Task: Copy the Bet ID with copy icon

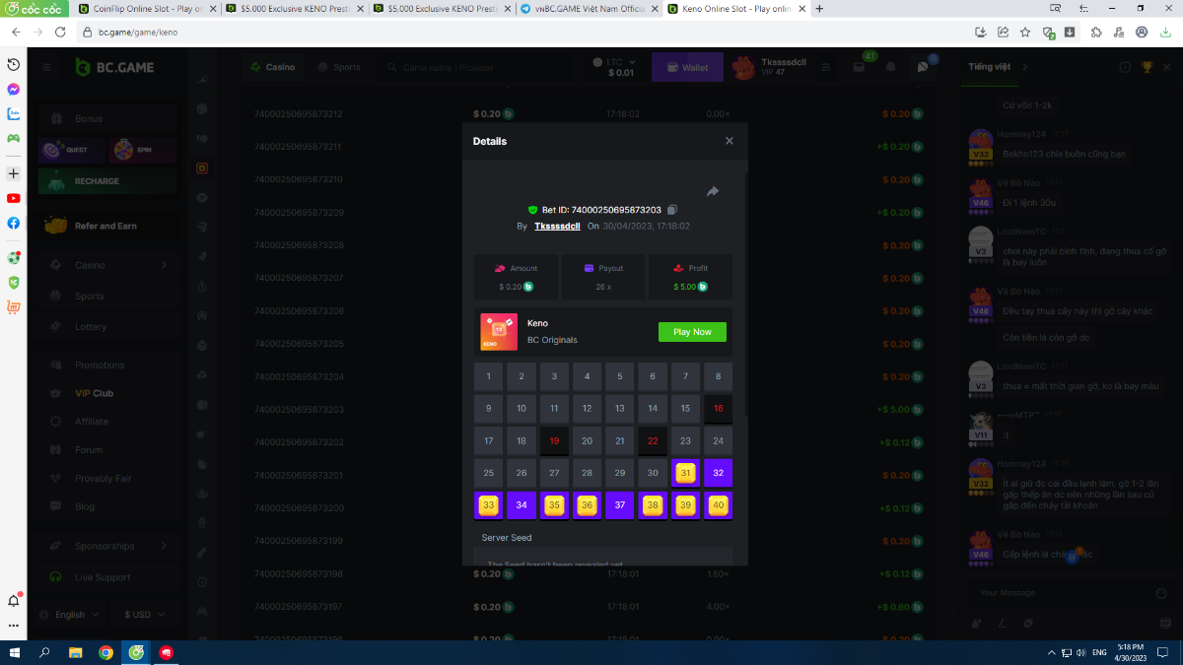Action: [672, 210]
